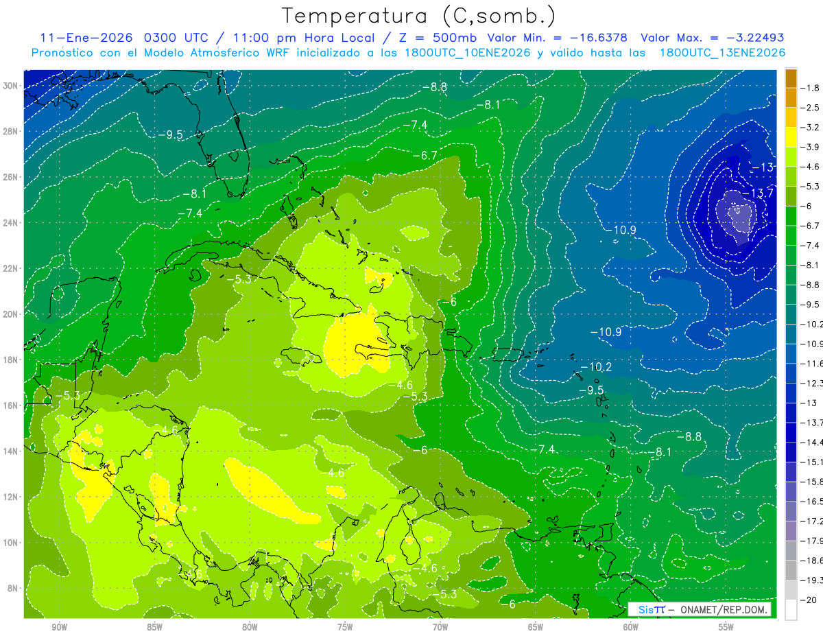Click the "-17.9" colorbar label
Viewport: 823px width, 636px height.
[x=813, y=541]
